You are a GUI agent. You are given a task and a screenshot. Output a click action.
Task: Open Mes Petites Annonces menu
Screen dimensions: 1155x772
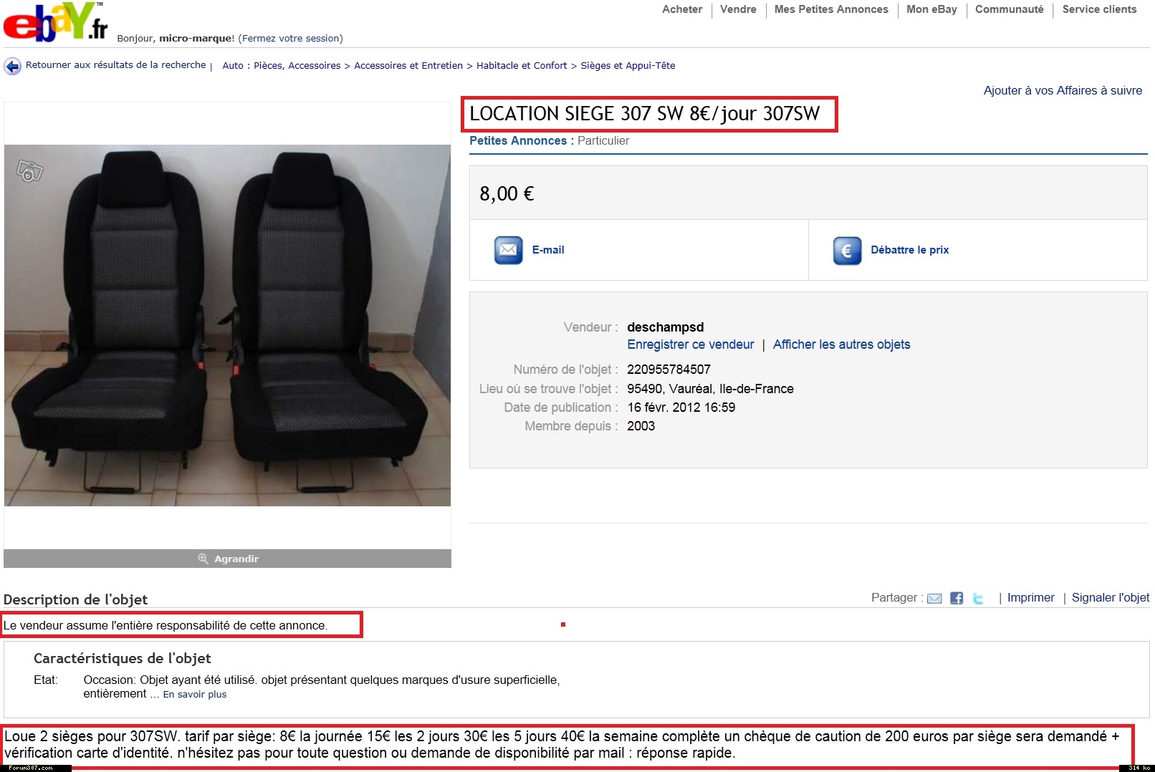point(831,9)
